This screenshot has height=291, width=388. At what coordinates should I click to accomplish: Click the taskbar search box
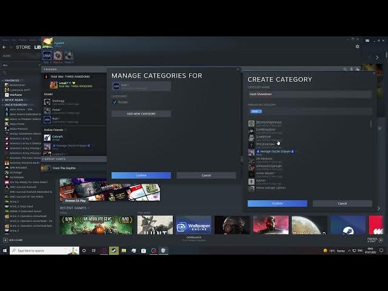coord(44,250)
